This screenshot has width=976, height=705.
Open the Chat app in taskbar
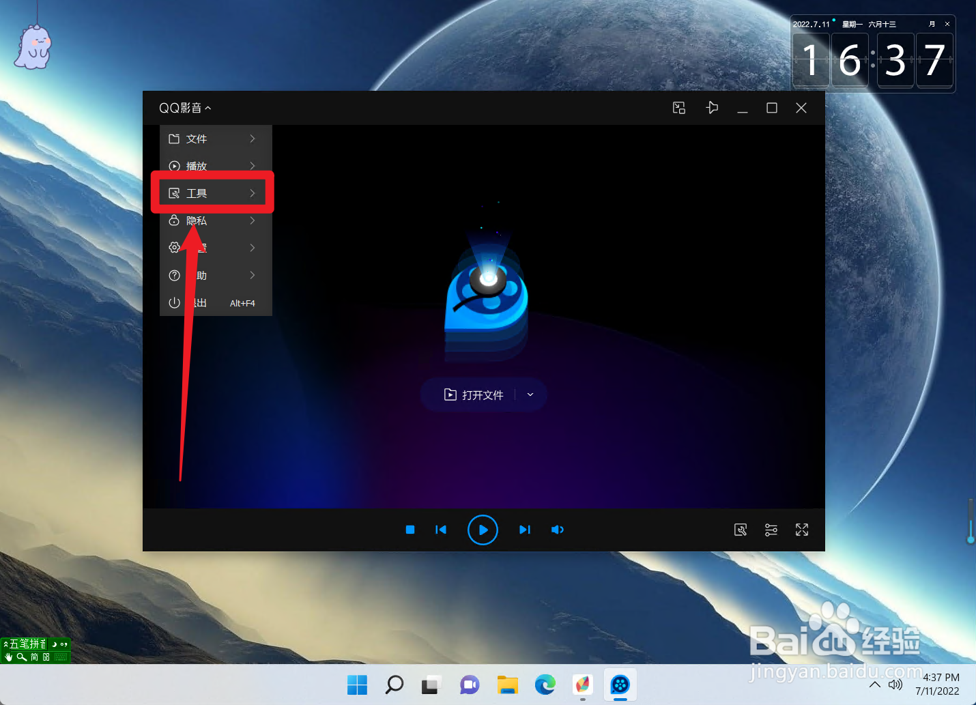tap(469, 685)
